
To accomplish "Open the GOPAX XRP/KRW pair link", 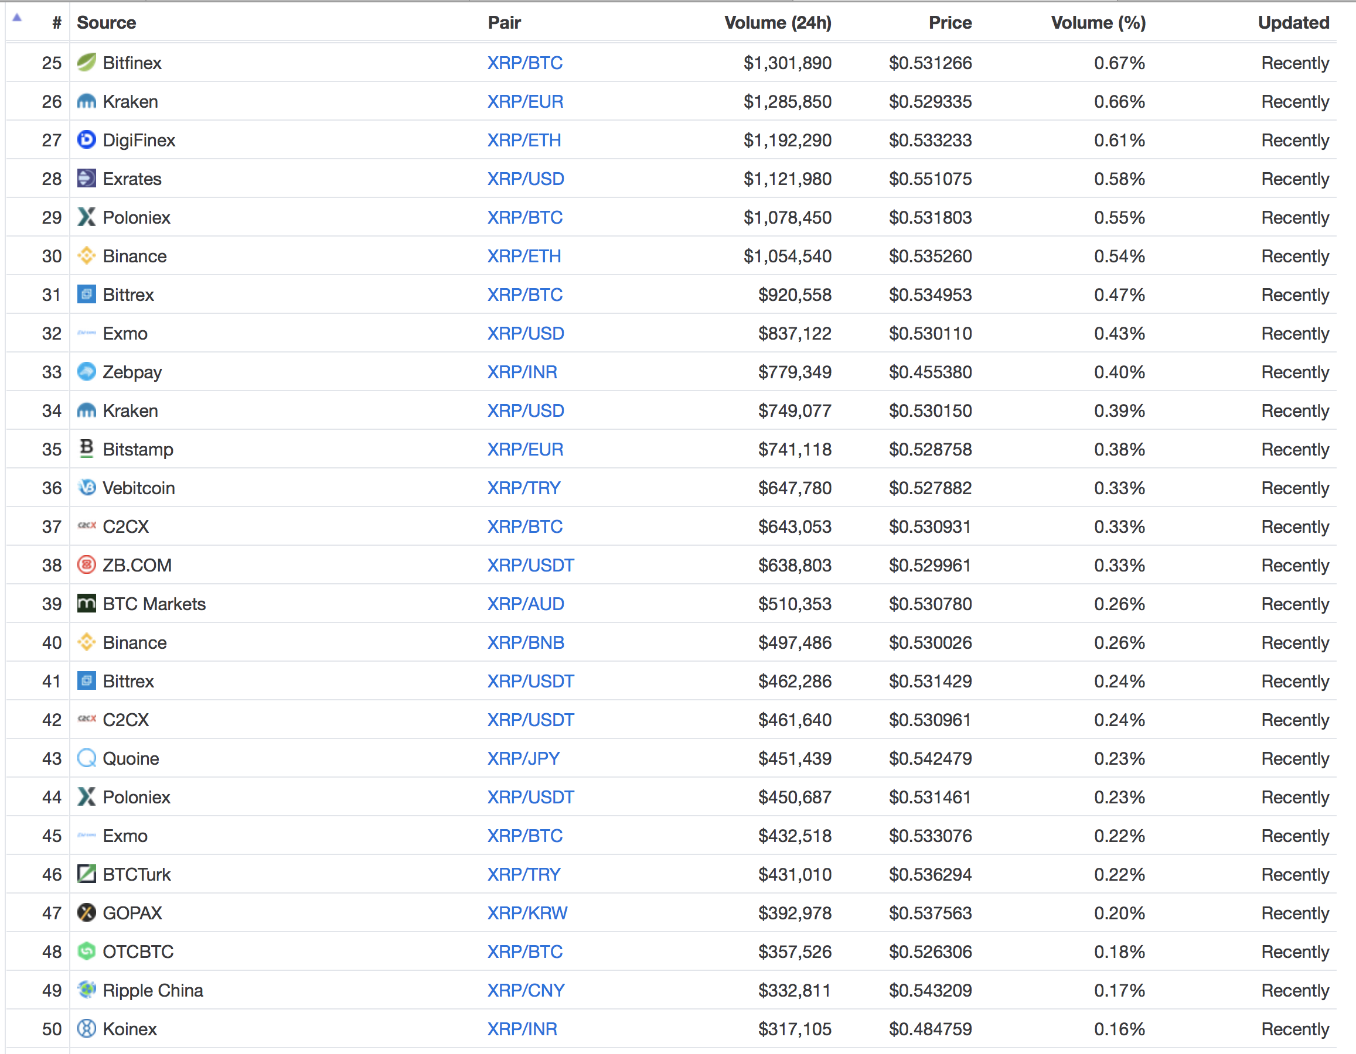I will tap(527, 913).
